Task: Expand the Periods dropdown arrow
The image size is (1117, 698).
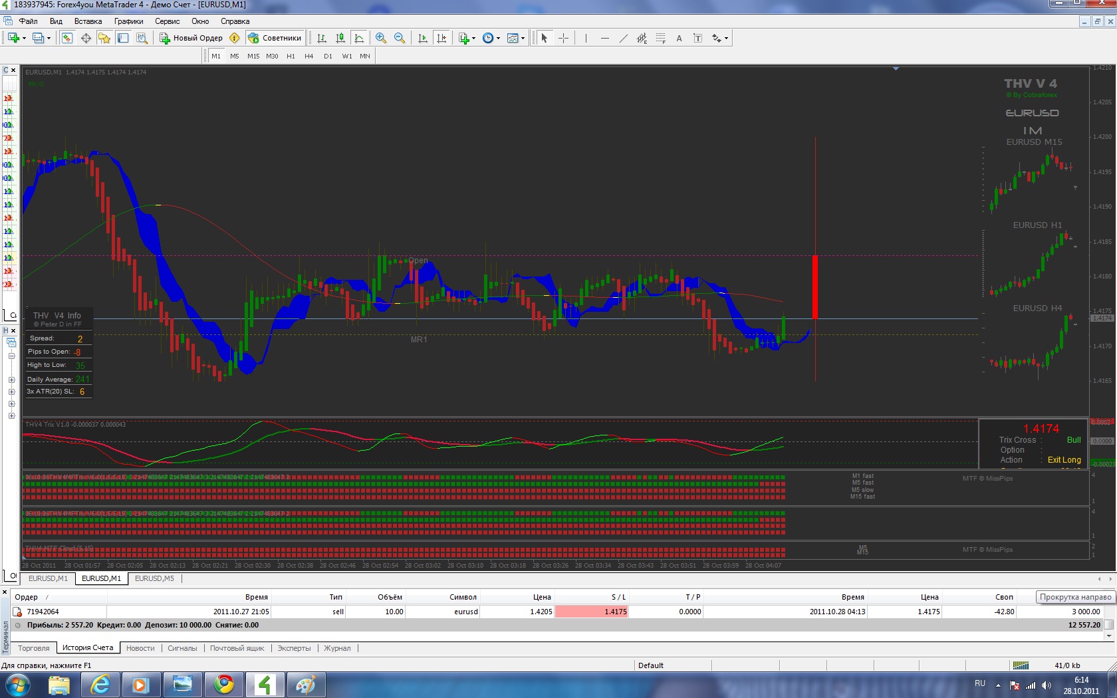Action: 498,38
